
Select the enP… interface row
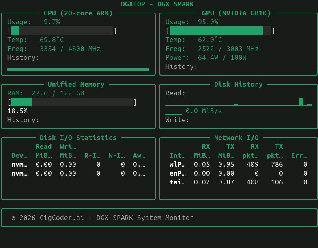238,173
